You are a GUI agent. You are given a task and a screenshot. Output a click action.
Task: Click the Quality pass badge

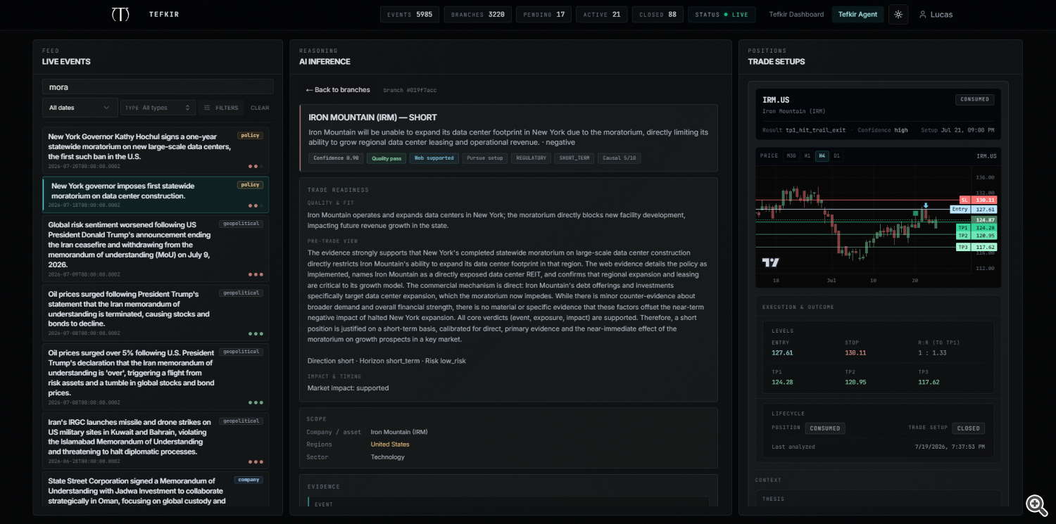point(386,158)
